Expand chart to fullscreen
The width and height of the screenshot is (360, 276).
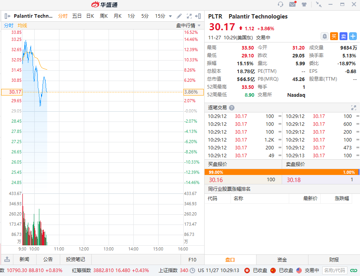[189, 16]
